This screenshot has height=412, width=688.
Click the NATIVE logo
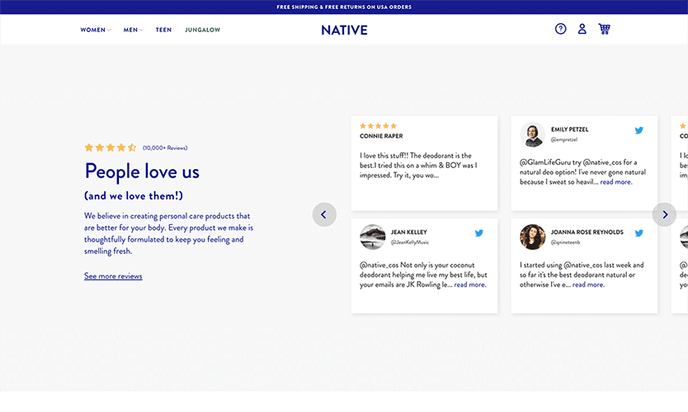344,30
